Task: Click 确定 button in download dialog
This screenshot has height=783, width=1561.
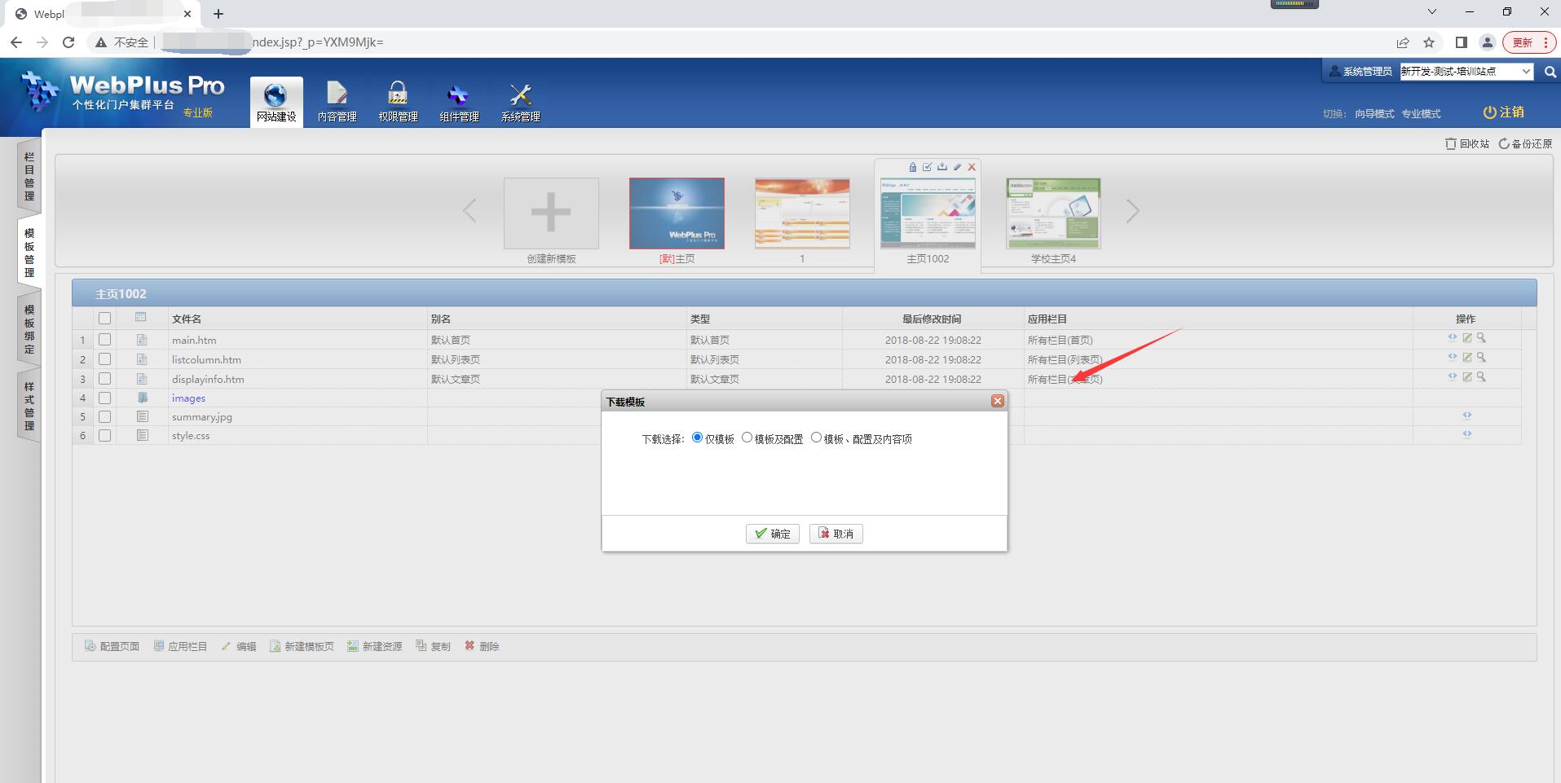Action: point(772,534)
